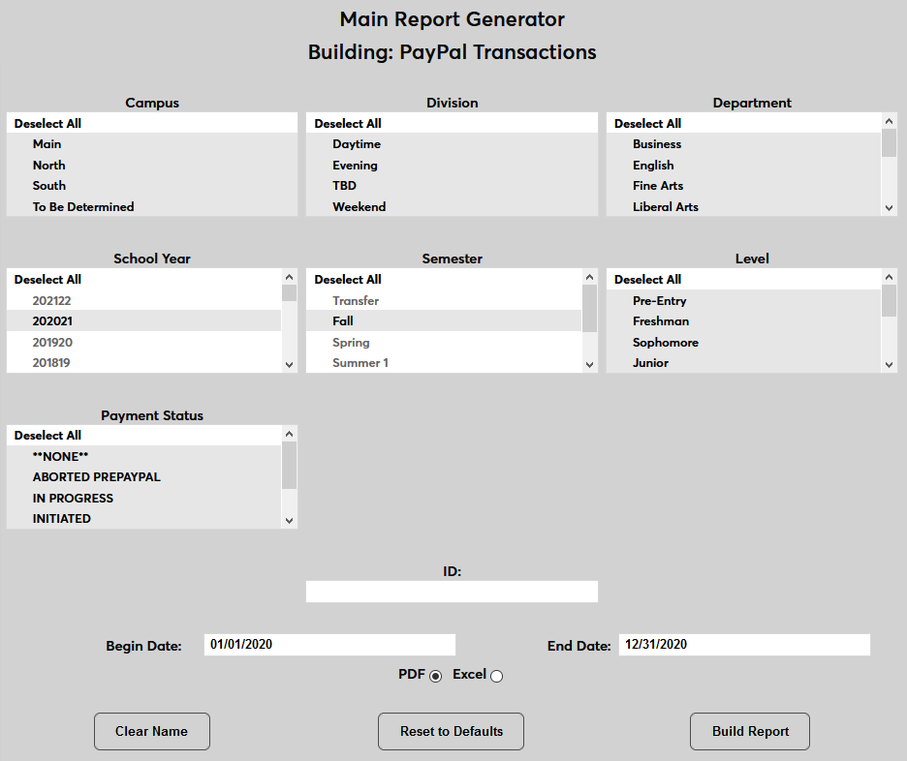907x761 pixels.
Task: Click Payment Status list scroll down arrow
Action: [x=289, y=521]
